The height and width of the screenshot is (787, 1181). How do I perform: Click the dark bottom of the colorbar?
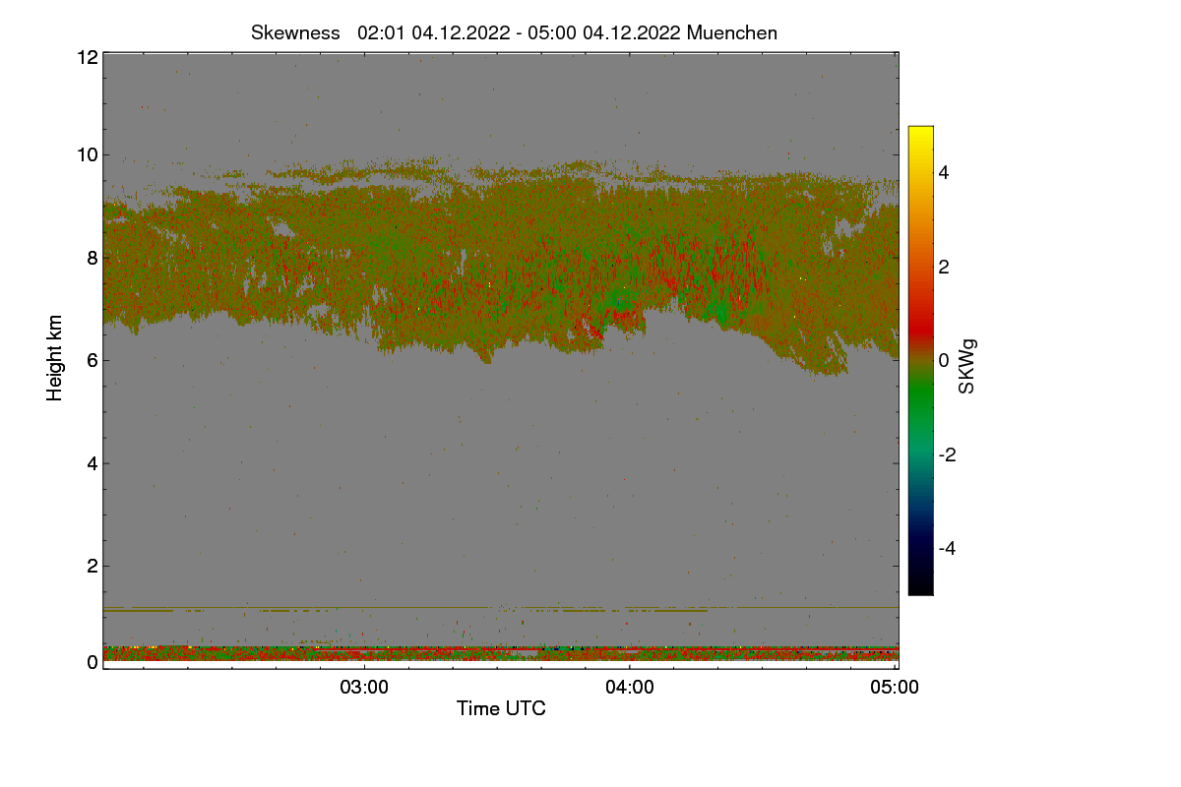point(920,580)
